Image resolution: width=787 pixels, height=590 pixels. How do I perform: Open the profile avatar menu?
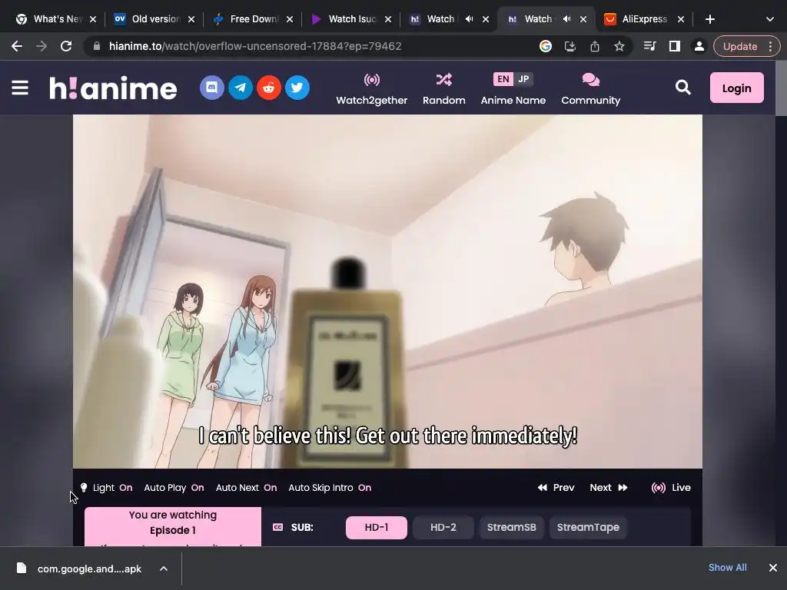pos(699,46)
